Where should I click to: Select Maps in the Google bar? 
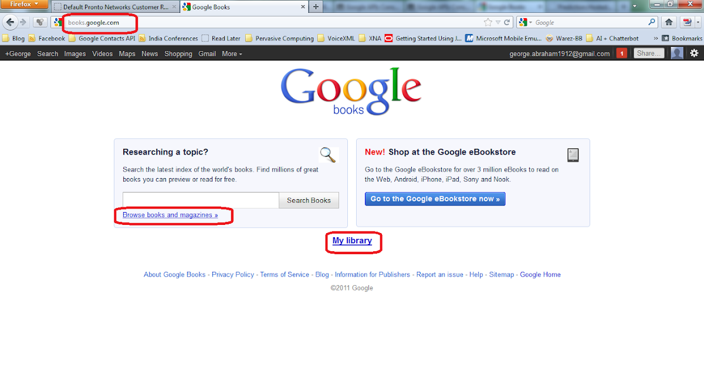pyautogui.click(x=127, y=53)
